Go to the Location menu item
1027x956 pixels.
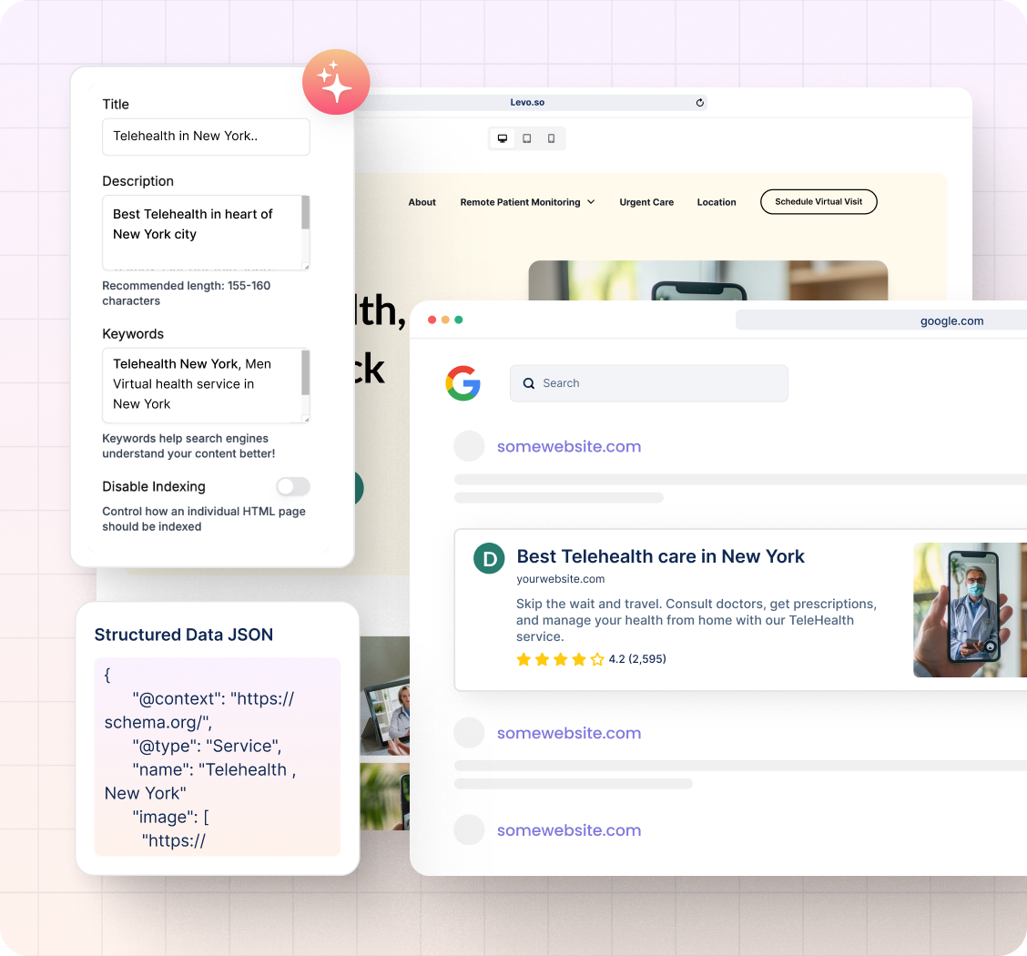click(717, 202)
